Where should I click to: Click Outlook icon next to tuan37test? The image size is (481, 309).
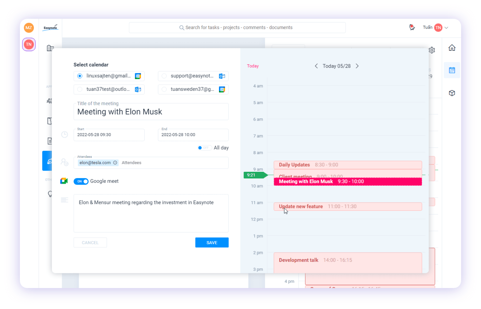(x=138, y=89)
